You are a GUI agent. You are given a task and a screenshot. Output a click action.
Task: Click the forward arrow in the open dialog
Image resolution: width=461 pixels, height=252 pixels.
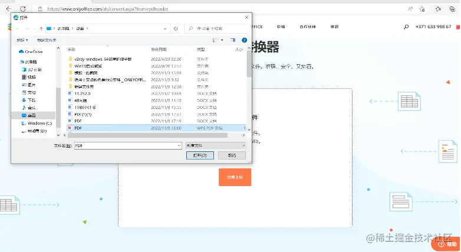27,28
